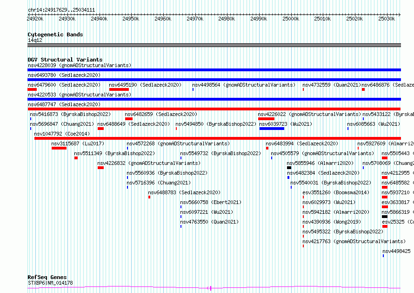Select nsv4505579 gnomADStructuralVariants label
This screenshot has width=414, height=293.
(322, 153)
